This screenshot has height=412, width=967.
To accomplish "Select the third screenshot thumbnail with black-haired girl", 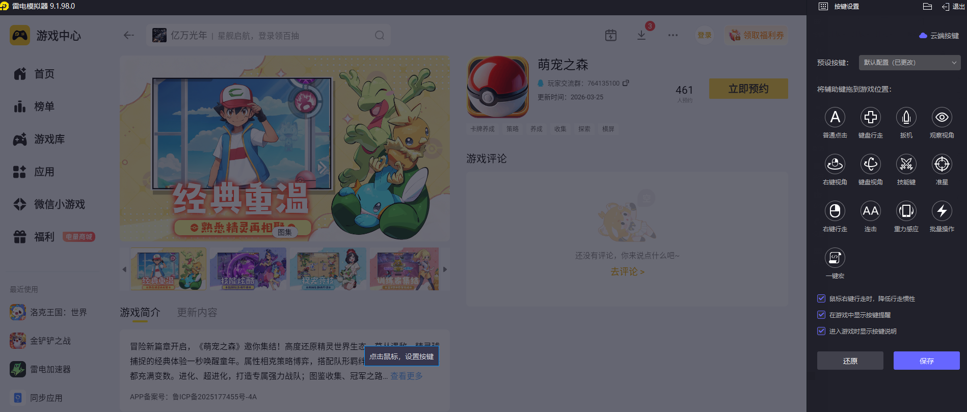I will [328, 269].
